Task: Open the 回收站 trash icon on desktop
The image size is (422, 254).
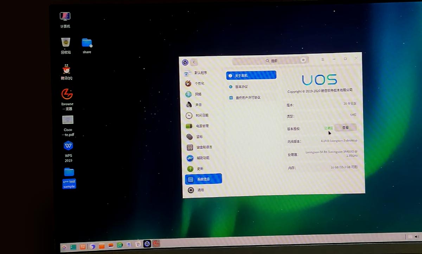Action: (x=65, y=46)
